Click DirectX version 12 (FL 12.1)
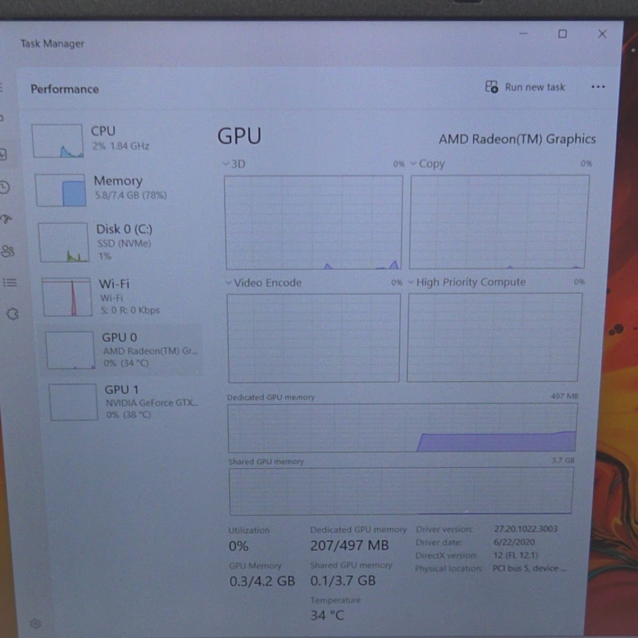The image size is (638, 638). [516, 555]
